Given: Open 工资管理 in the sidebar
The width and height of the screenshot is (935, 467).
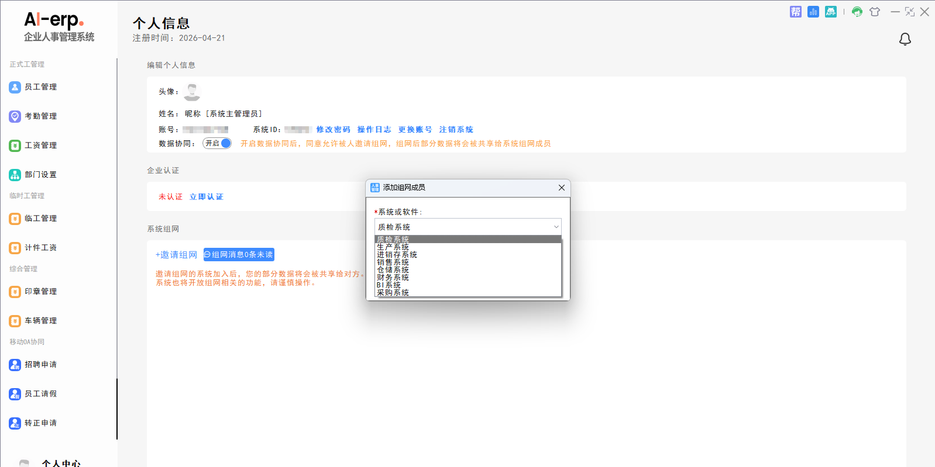Looking at the screenshot, I should click(40, 146).
